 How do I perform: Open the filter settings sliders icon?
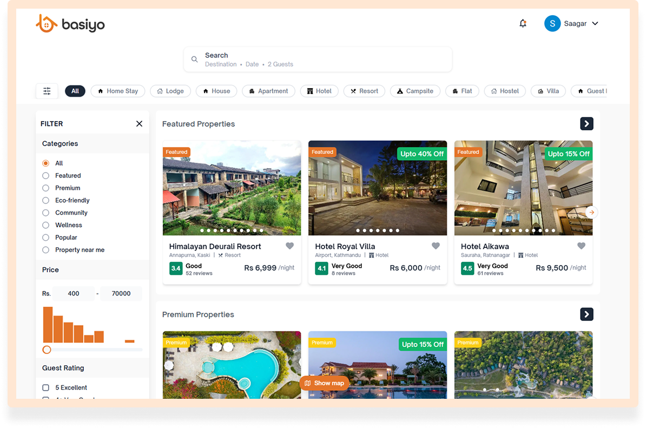click(47, 91)
